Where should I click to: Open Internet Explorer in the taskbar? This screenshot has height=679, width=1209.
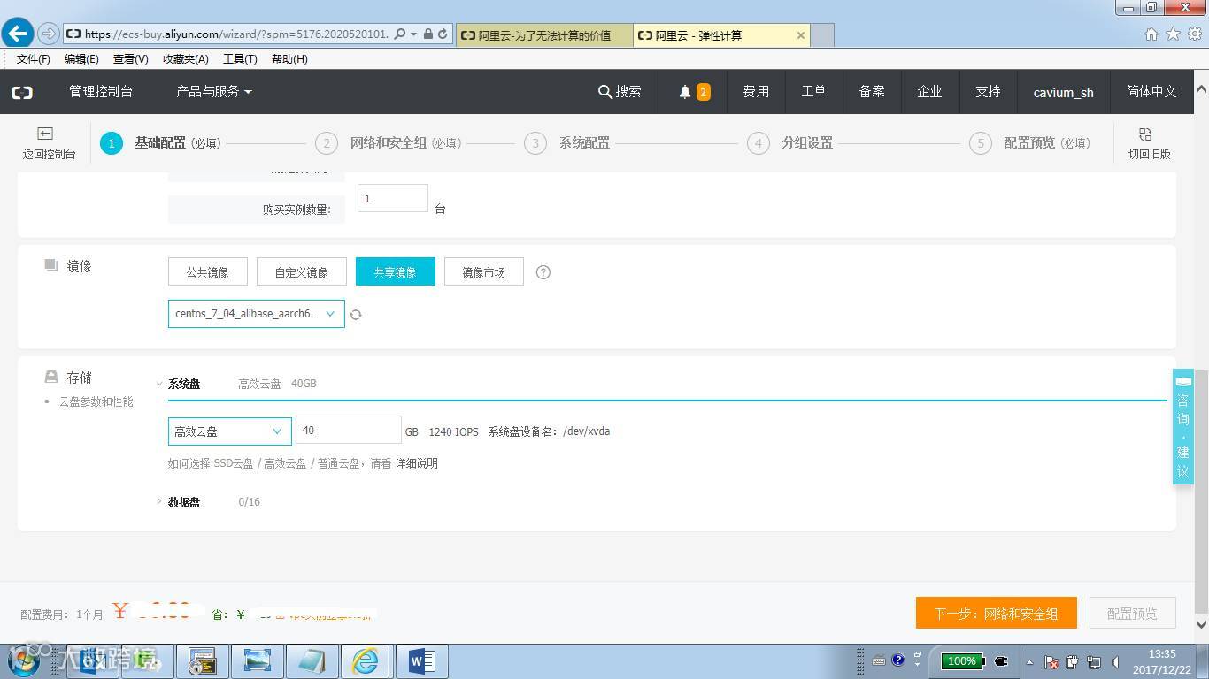coord(365,661)
